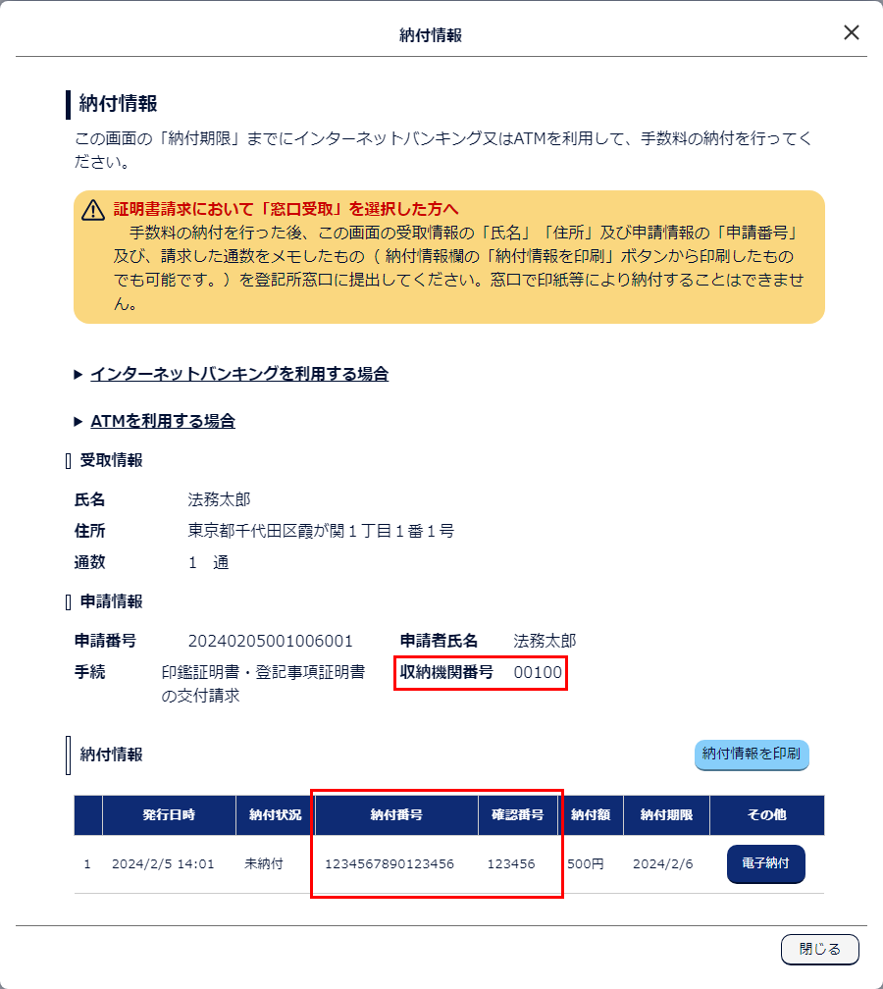Select the 確認番号 column header
The height and width of the screenshot is (989, 883).
click(x=518, y=815)
